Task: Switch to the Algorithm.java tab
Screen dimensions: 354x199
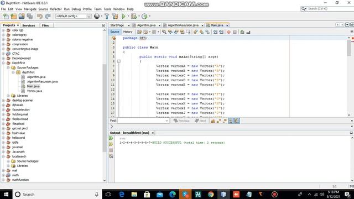Action: click(x=146, y=25)
